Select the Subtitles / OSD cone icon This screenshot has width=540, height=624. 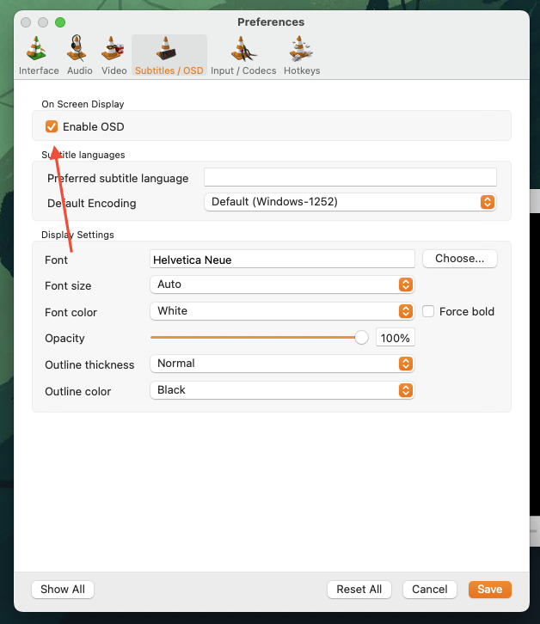point(166,49)
